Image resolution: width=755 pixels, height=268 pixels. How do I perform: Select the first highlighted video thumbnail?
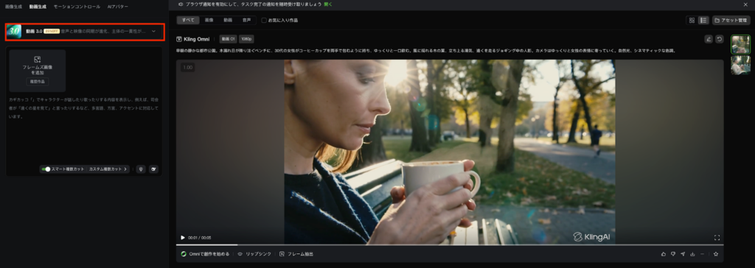coord(740,44)
